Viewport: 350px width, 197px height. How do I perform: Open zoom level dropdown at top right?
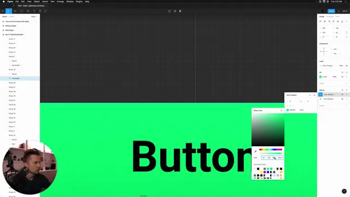[345, 11]
